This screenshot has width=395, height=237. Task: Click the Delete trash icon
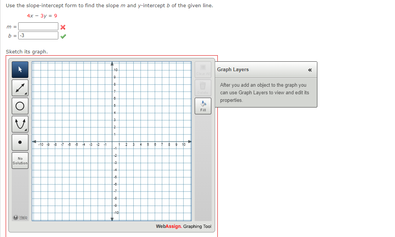click(x=203, y=86)
